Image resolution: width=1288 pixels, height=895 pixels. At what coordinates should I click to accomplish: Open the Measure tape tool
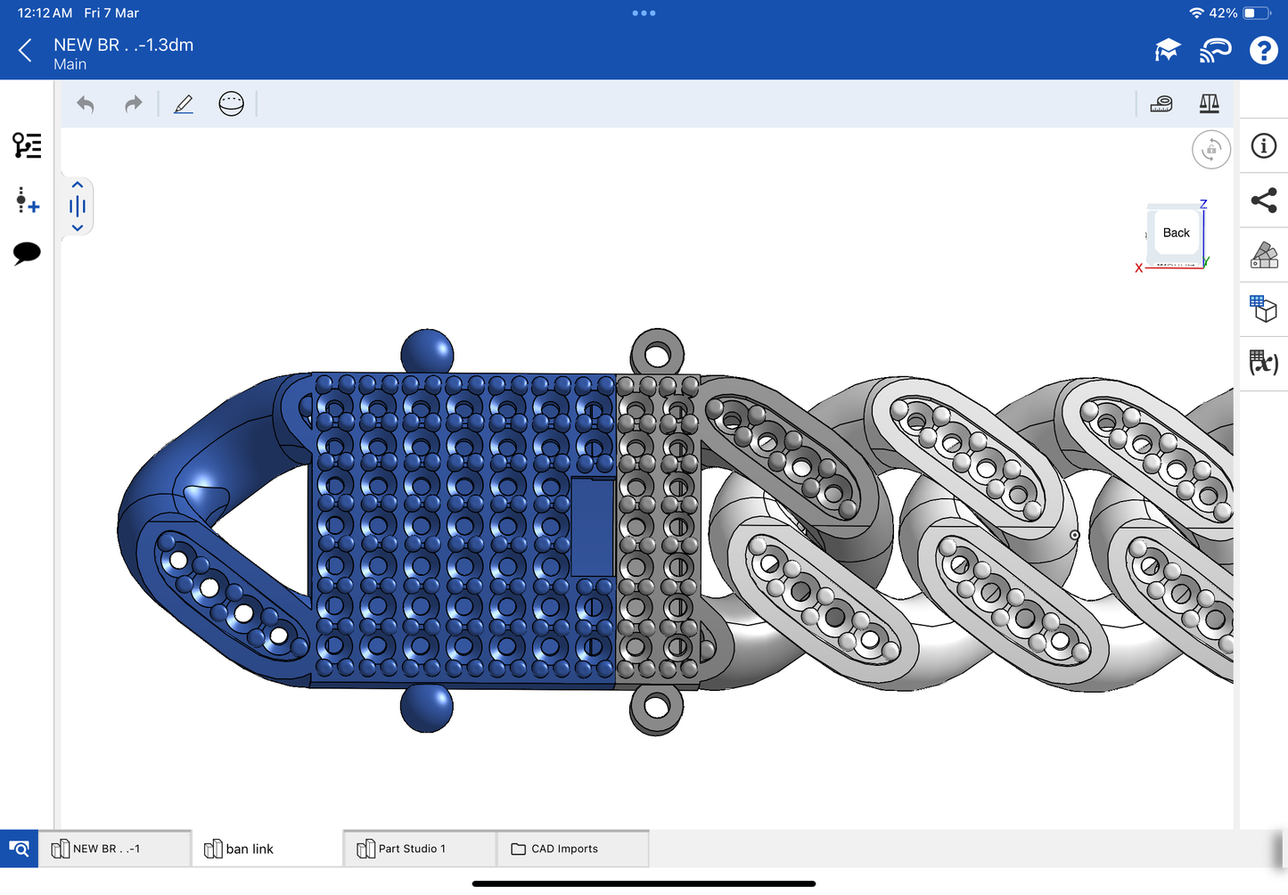point(1161,104)
